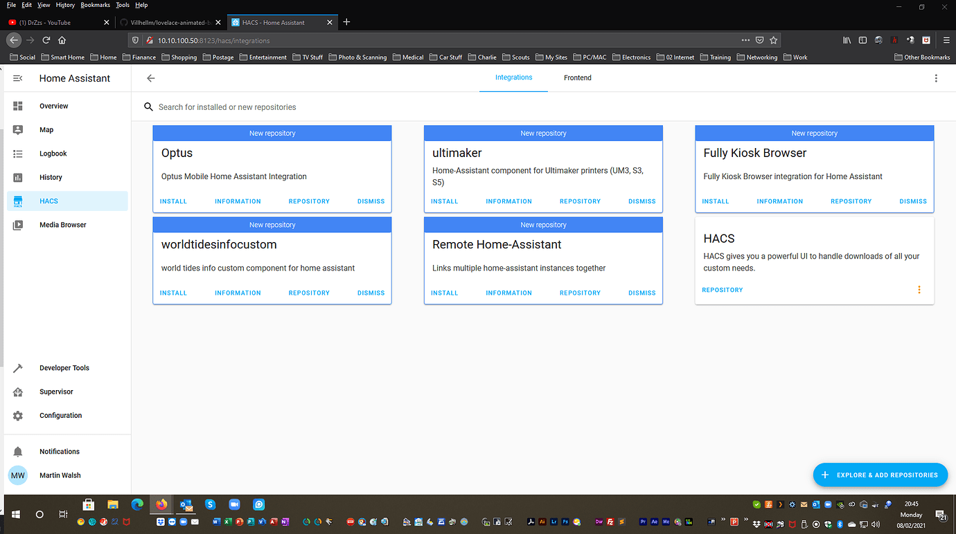Open the Configuration gear icon
Image resolution: width=956 pixels, height=534 pixels.
pyautogui.click(x=17, y=415)
